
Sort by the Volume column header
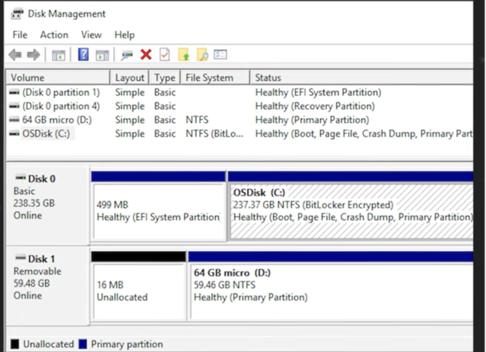(x=58, y=78)
